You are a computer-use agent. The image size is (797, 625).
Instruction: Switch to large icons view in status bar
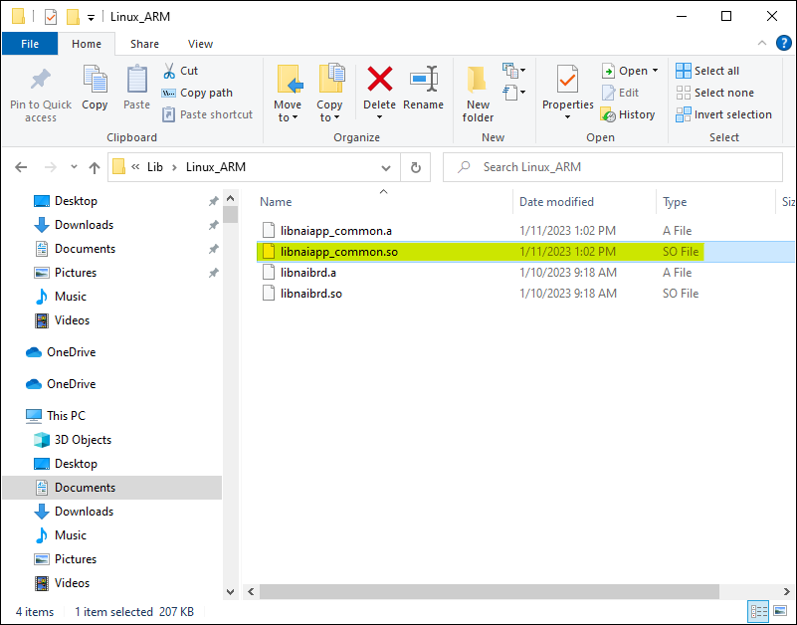(x=780, y=611)
